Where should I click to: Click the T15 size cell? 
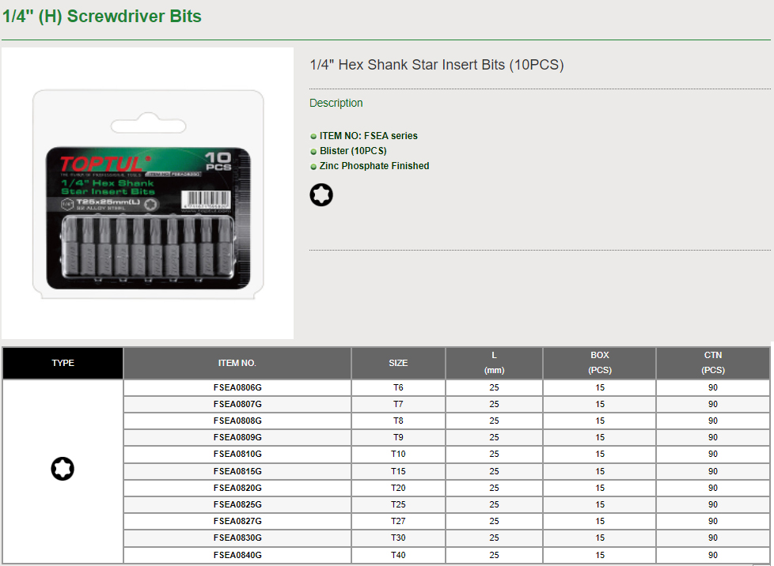click(x=398, y=471)
